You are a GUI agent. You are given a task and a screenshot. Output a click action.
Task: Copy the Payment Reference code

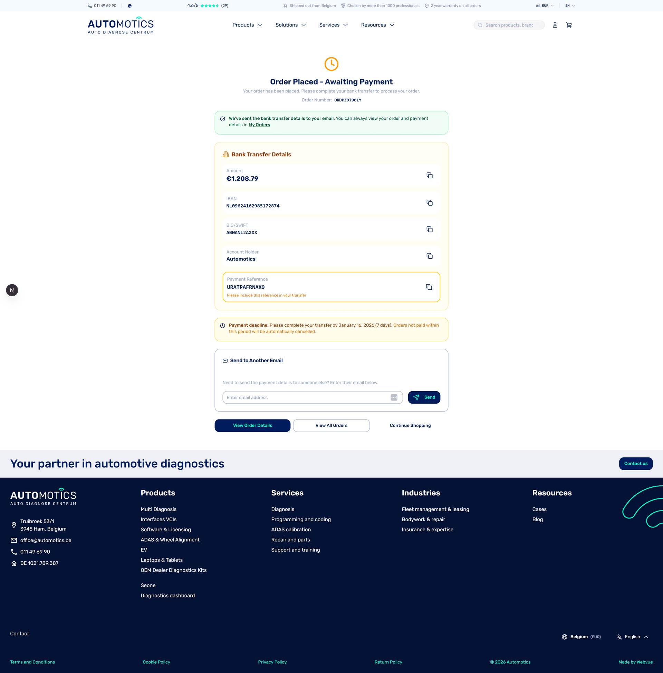429,287
